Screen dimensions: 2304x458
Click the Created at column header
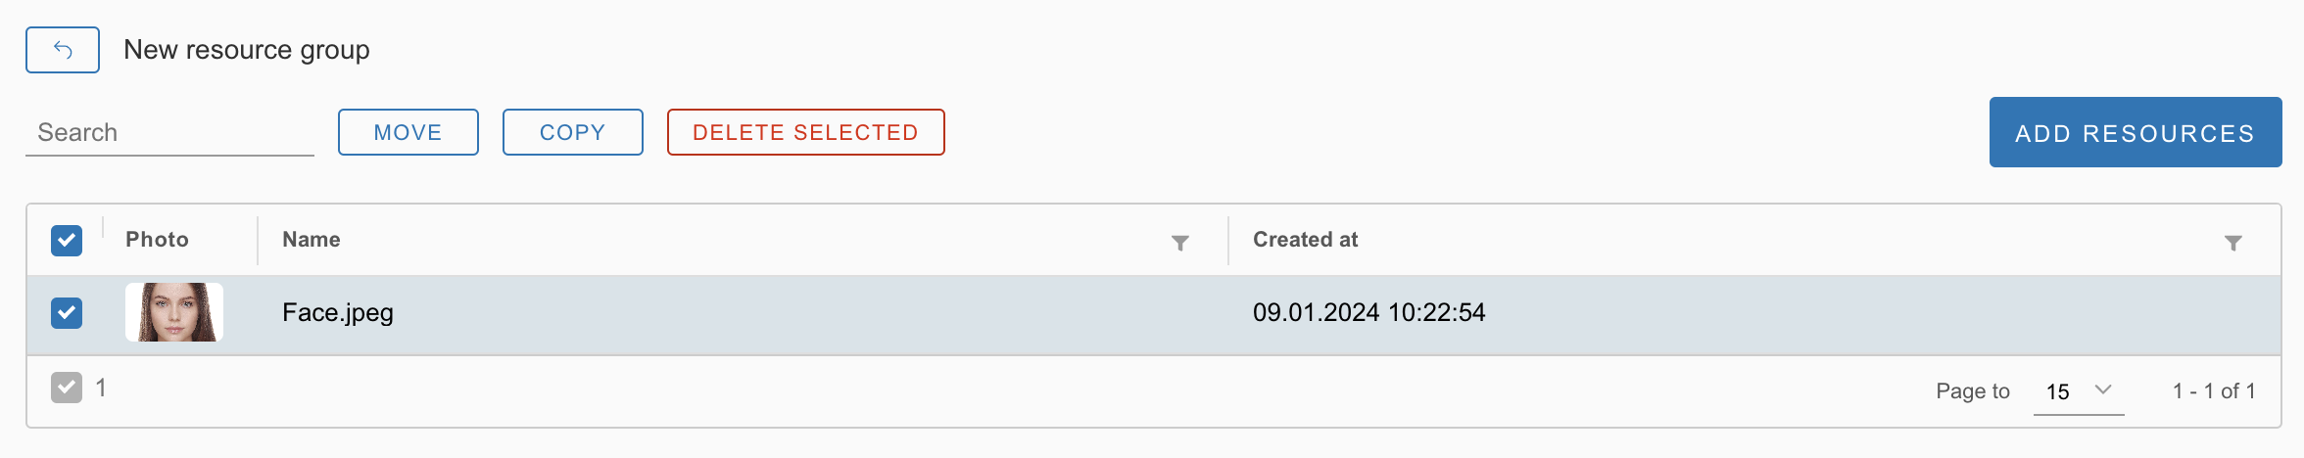[1305, 240]
